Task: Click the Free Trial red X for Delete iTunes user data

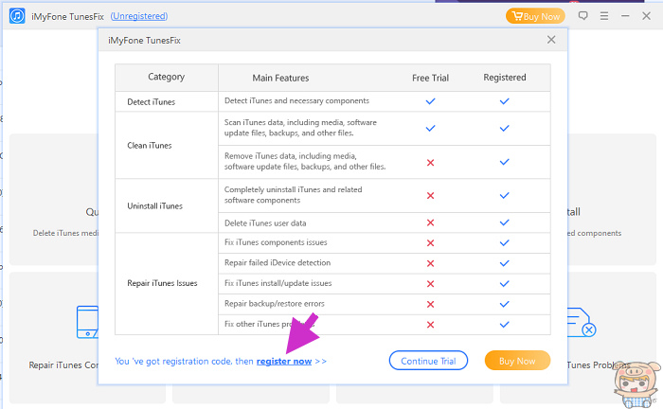Action: 430,222
